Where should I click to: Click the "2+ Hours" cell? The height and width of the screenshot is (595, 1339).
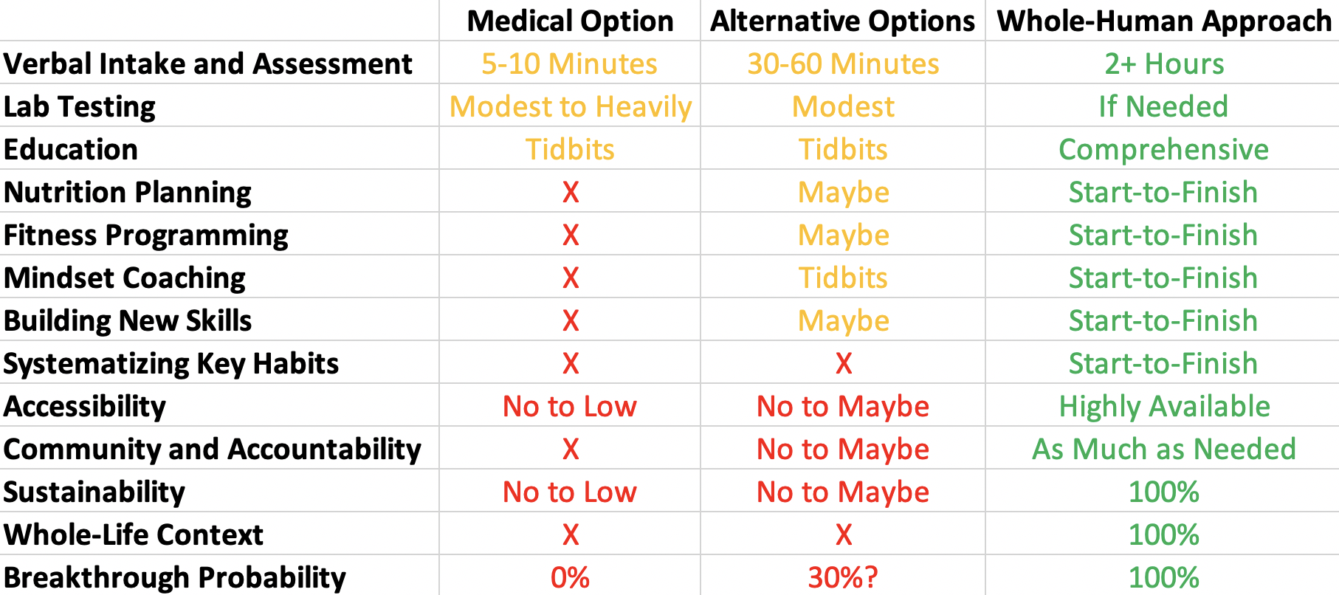coord(1163,63)
